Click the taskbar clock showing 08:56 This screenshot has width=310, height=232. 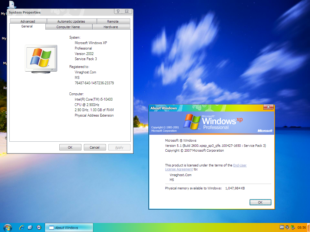click(x=302, y=228)
